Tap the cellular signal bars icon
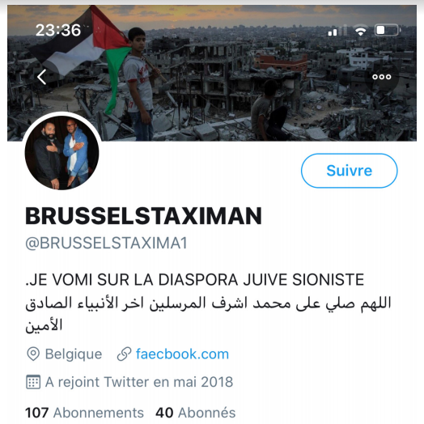 [337, 30]
